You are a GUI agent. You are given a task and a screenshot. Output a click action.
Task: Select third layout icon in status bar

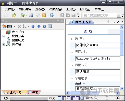click(69, 98)
